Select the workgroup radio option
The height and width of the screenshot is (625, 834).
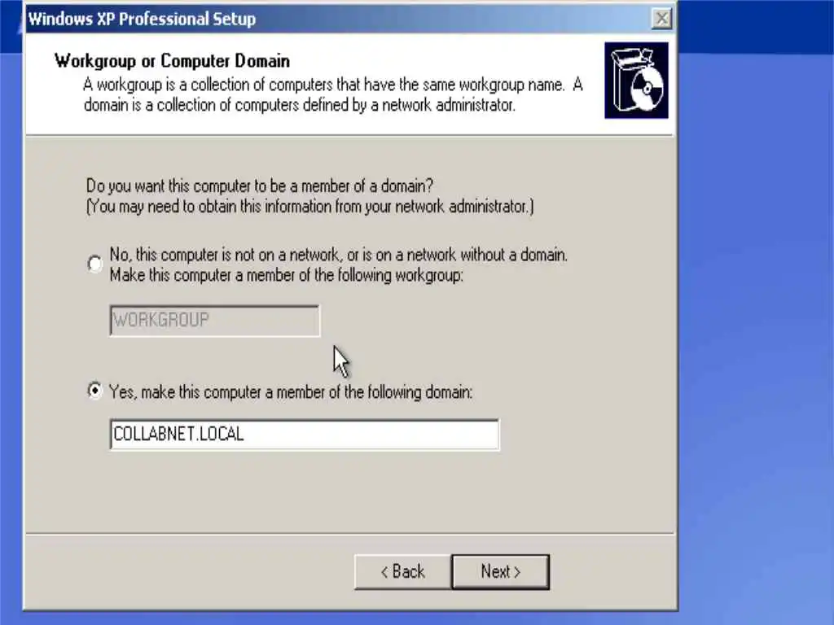(x=94, y=264)
